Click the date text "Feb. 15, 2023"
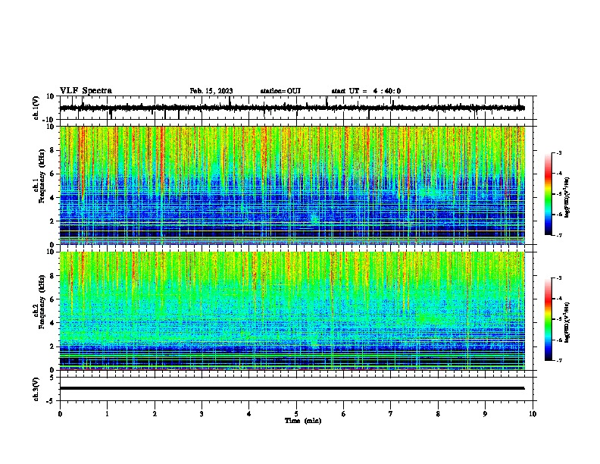600x464 pixels. click(x=211, y=91)
